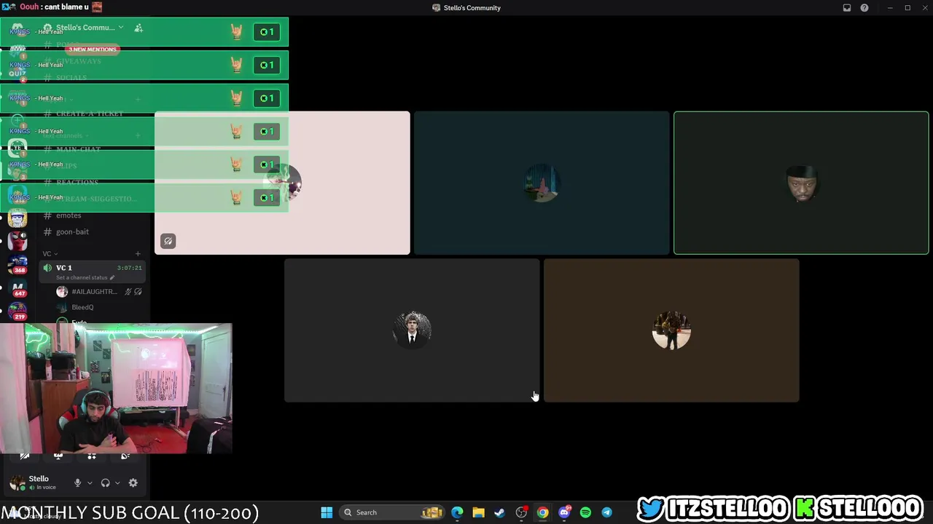Focus the tile with the suited man avatar
The height and width of the screenshot is (524, 933).
[x=412, y=330]
